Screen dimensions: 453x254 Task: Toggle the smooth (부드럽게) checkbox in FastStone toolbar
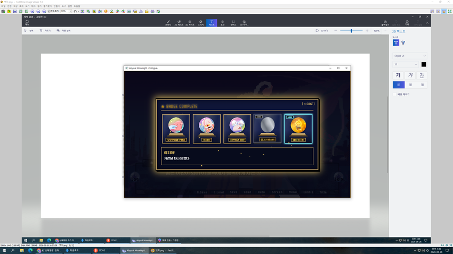click(x=49, y=11)
